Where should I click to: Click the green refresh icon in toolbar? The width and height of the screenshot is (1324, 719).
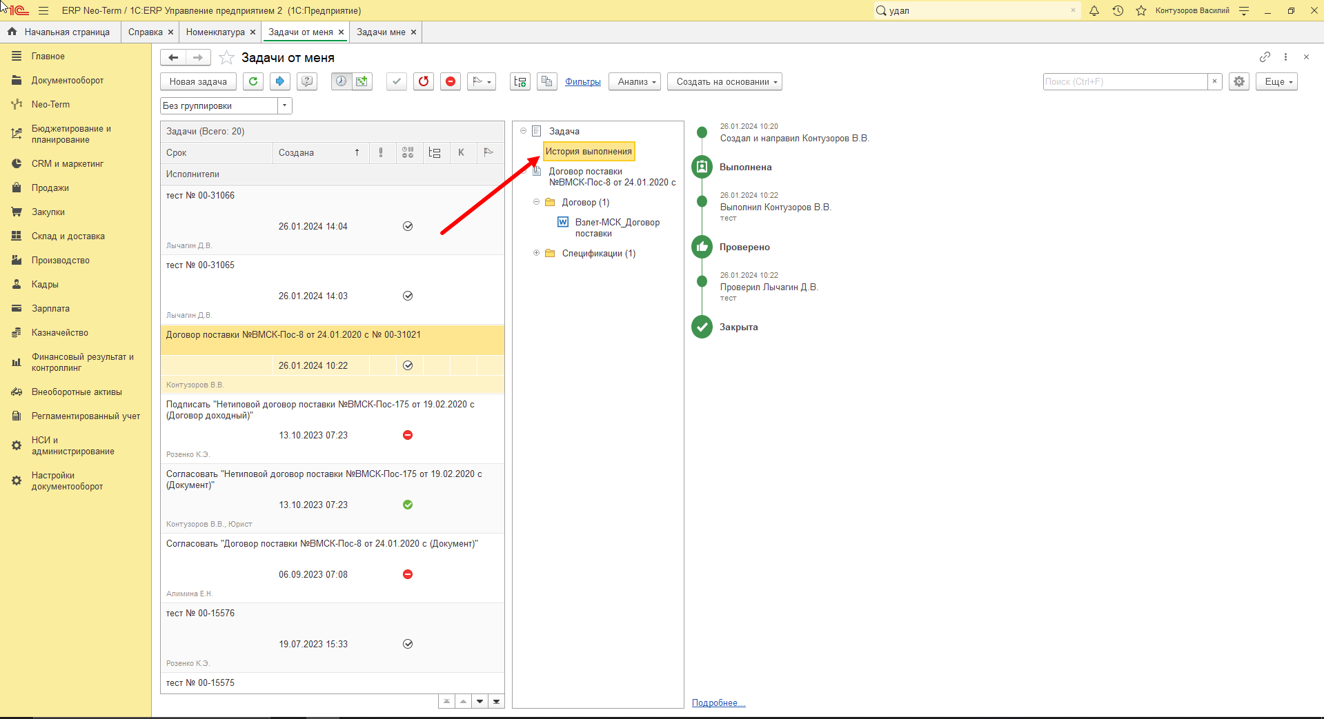tap(253, 81)
